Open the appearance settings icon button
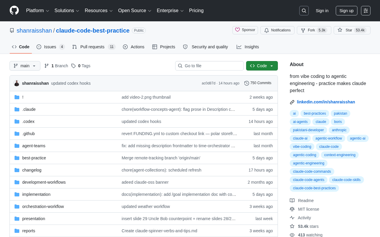The image size is (380, 237). [366, 11]
